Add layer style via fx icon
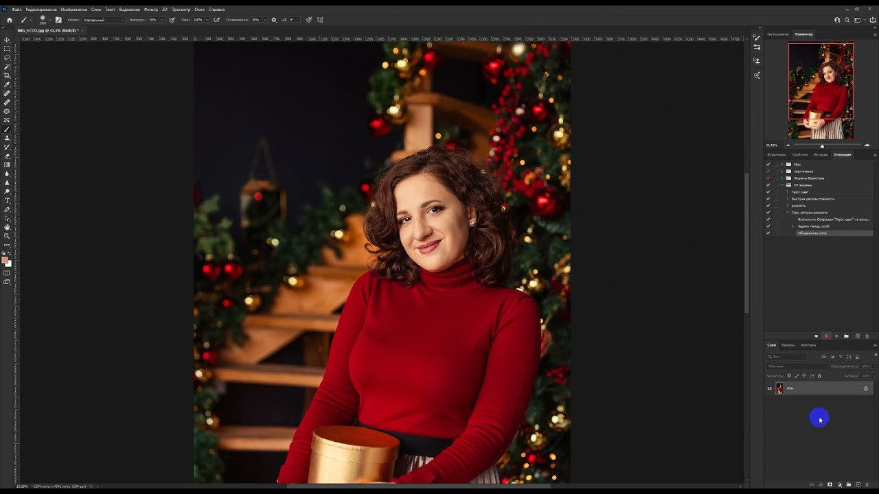The height and width of the screenshot is (494, 879). pyautogui.click(x=821, y=484)
